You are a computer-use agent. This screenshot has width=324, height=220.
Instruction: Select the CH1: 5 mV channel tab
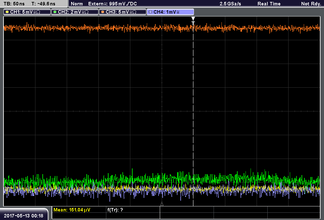click(x=27, y=12)
